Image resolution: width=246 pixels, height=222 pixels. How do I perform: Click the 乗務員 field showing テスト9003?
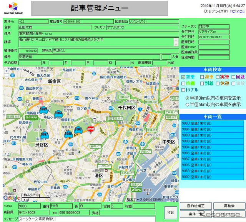[34, 213]
